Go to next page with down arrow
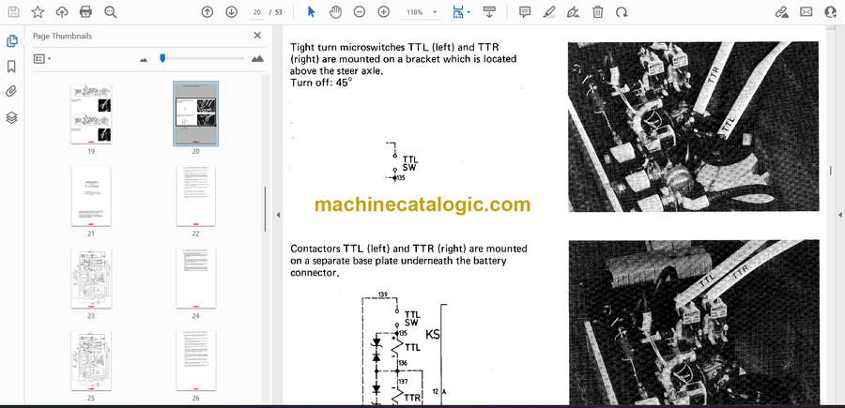The height and width of the screenshot is (408, 845). point(231,12)
